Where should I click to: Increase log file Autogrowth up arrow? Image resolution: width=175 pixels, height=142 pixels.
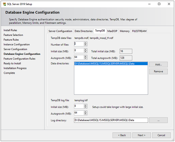tap(85, 112)
